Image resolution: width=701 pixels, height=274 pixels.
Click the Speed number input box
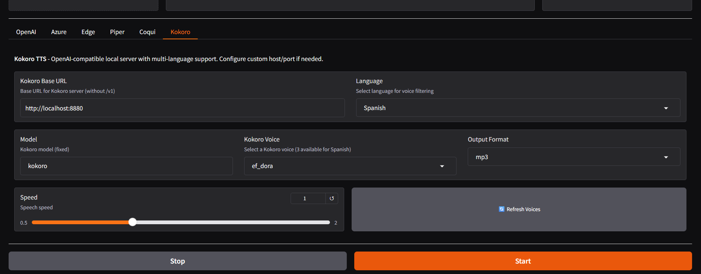(x=308, y=198)
